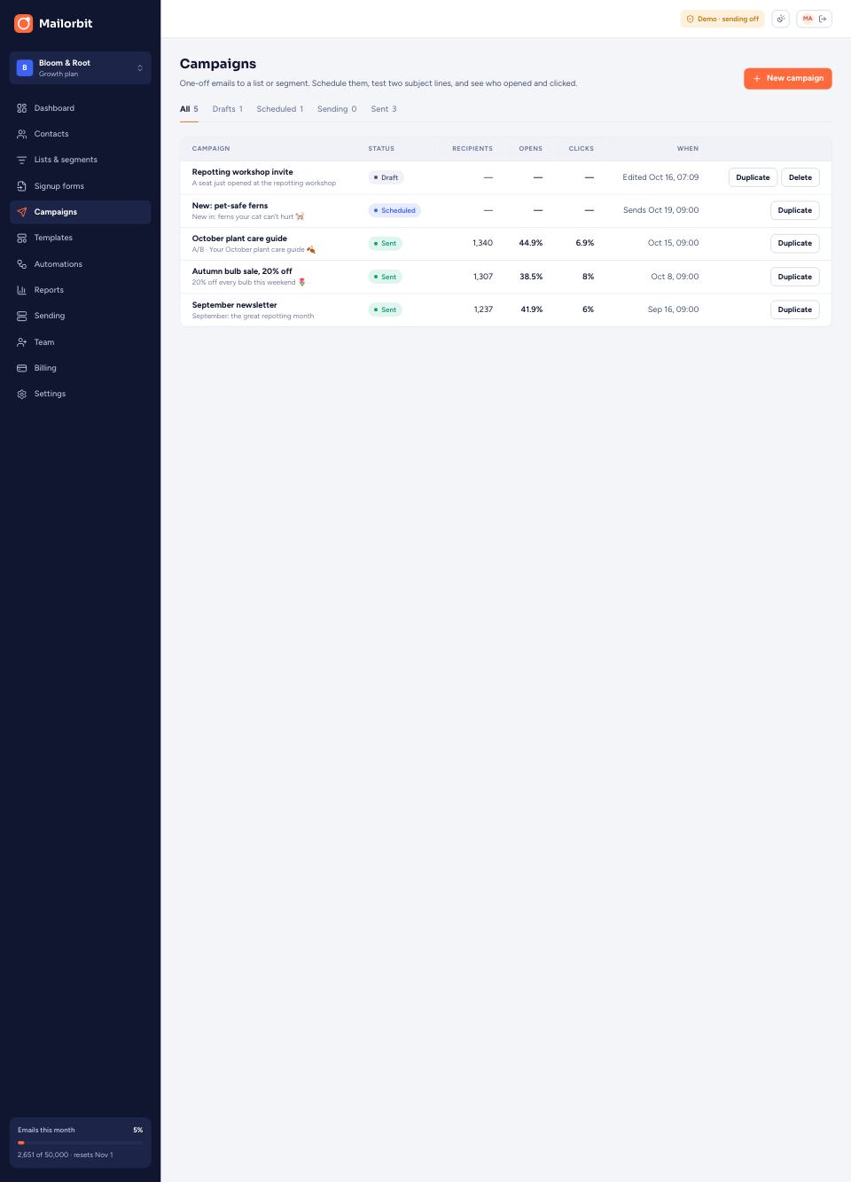Click the Sent badge for September newsletter

(x=386, y=309)
